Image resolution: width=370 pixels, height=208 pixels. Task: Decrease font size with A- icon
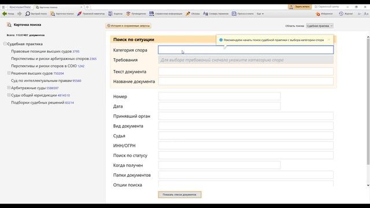coord(360,14)
